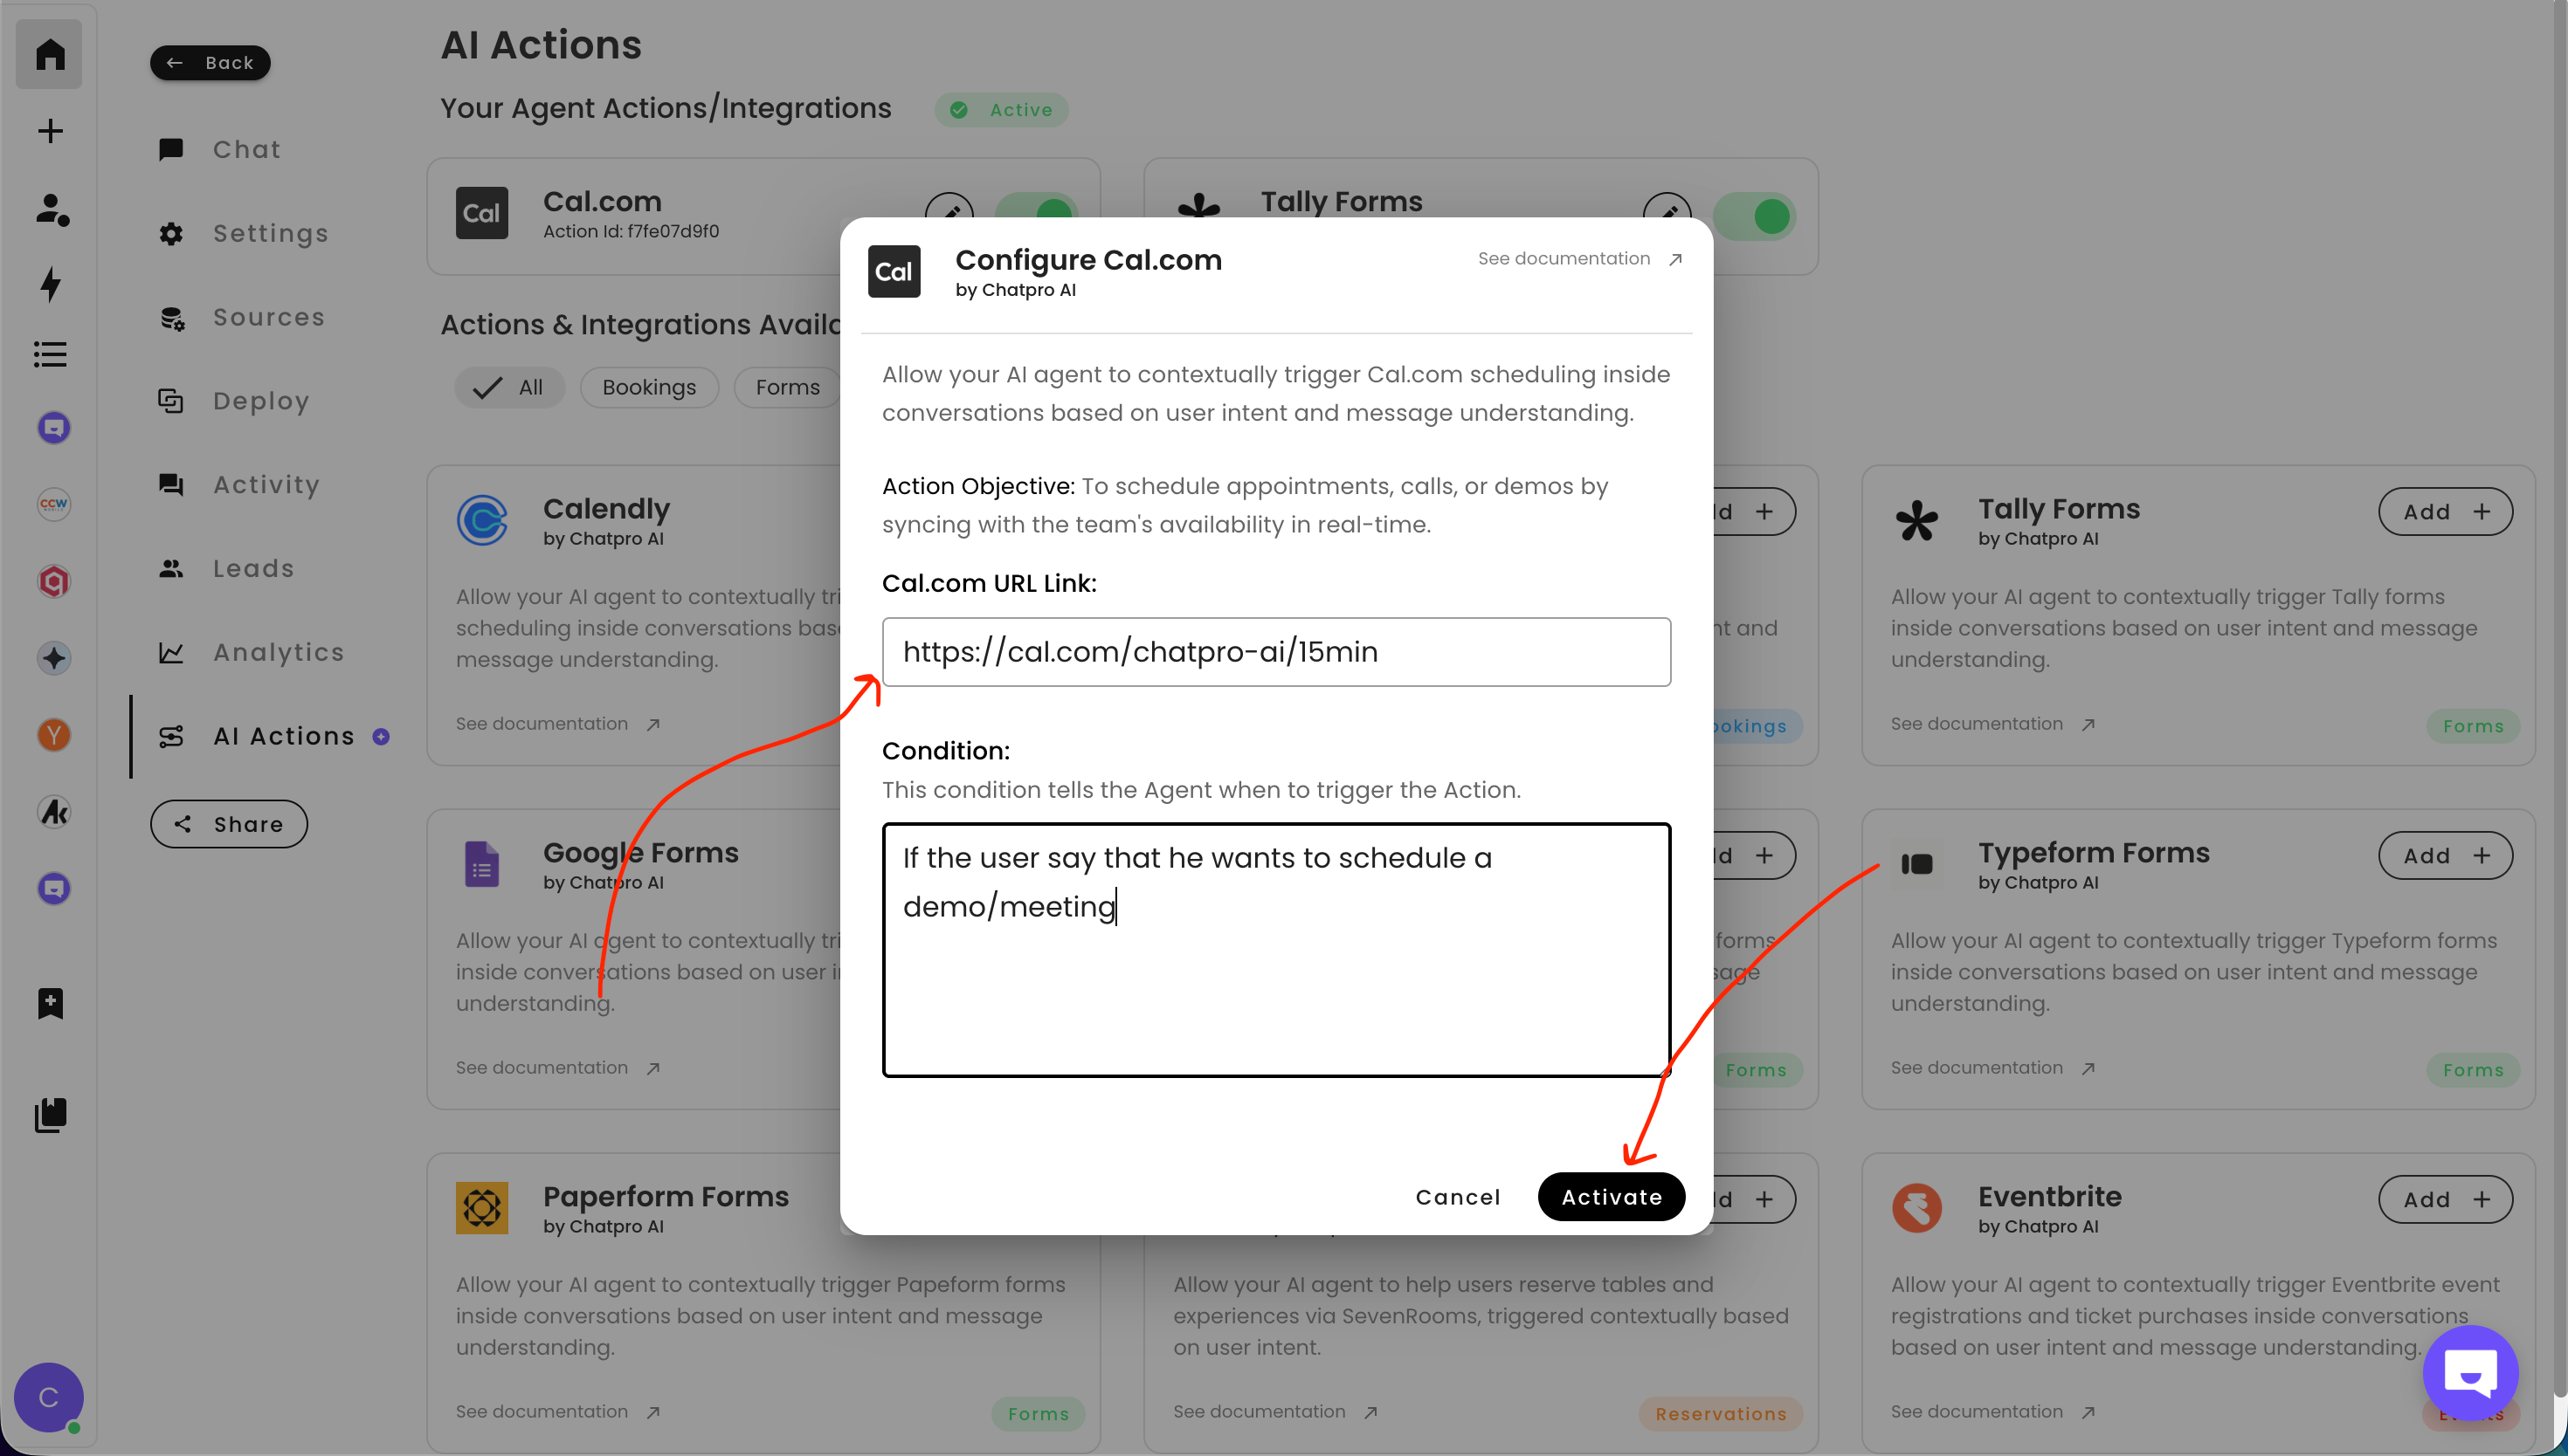Click the Cal.com URL Link input field
This screenshot has height=1456, width=2568.
1275,652
